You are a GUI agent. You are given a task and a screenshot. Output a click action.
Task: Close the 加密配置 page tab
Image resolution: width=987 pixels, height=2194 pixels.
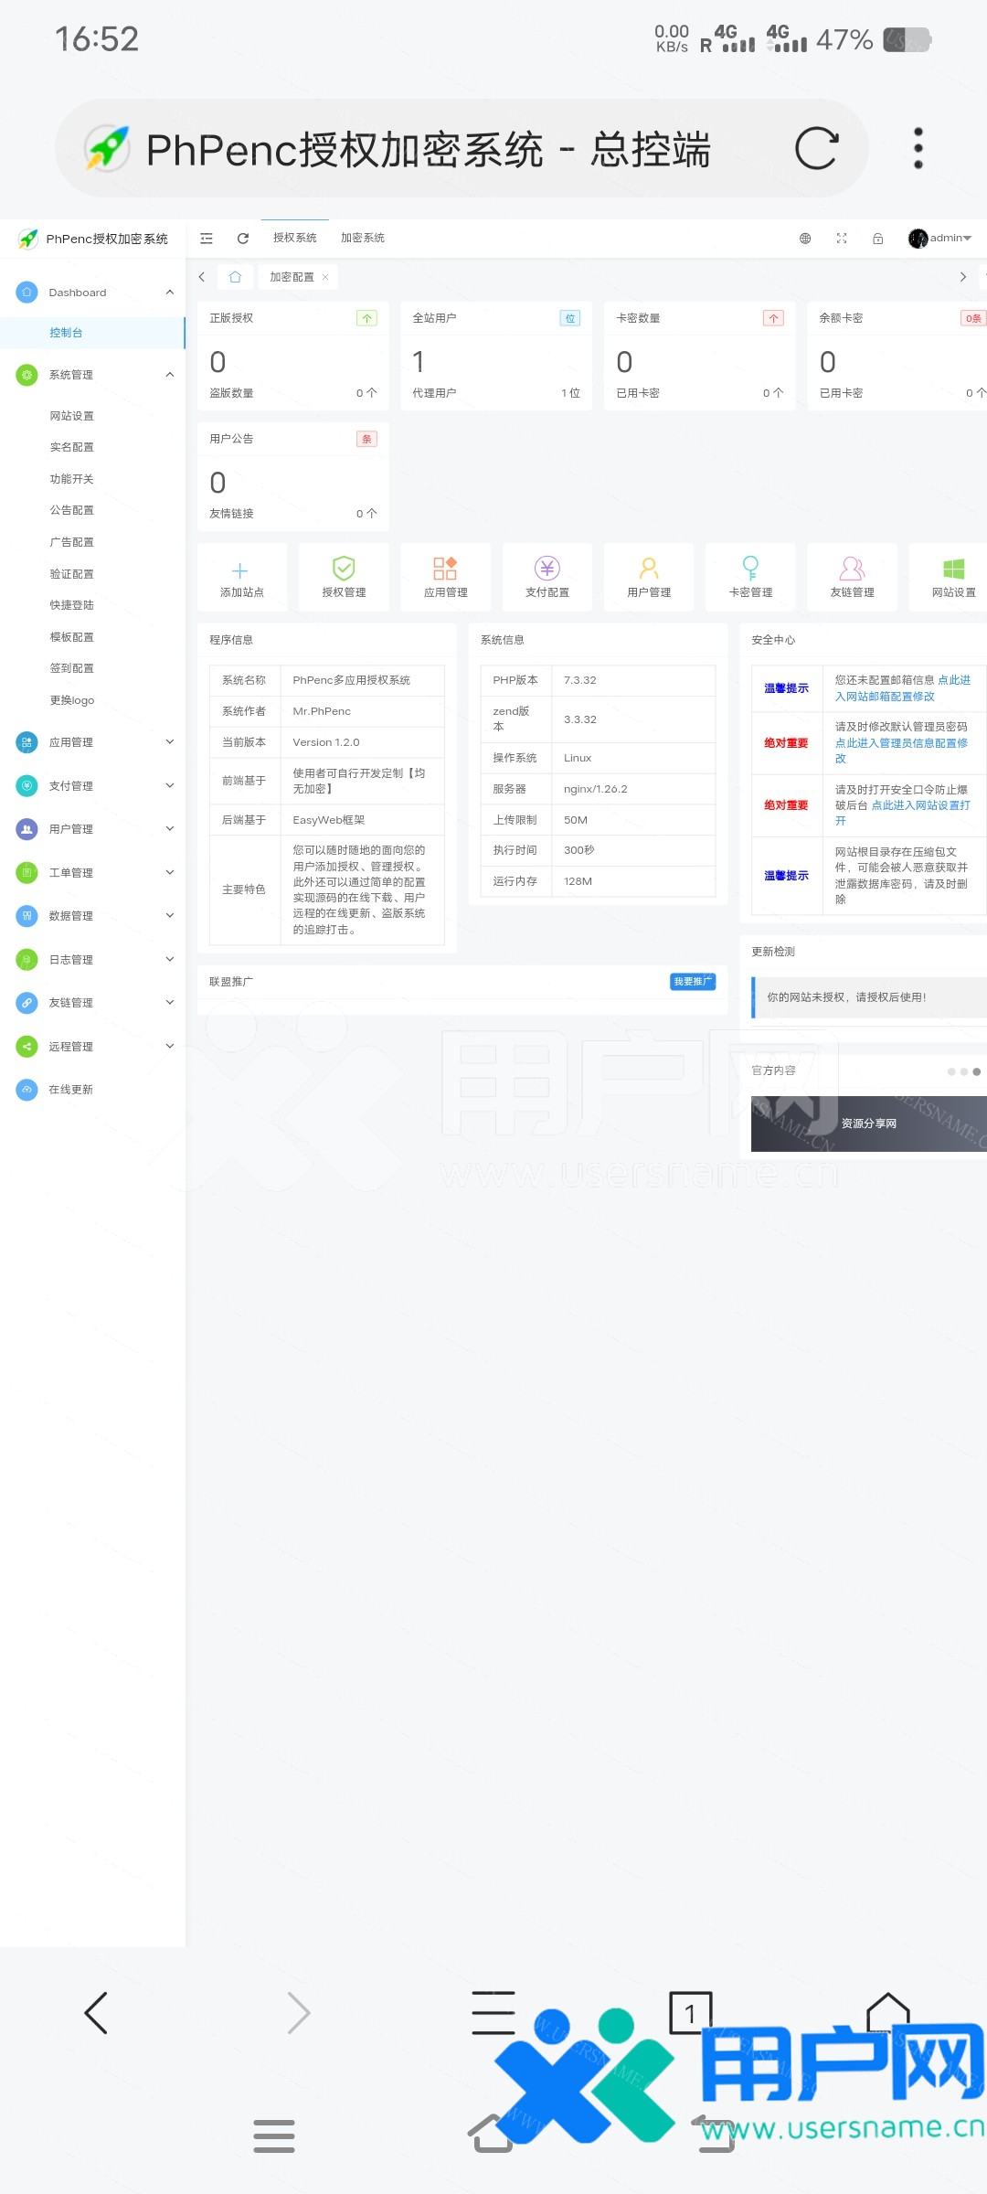click(325, 277)
